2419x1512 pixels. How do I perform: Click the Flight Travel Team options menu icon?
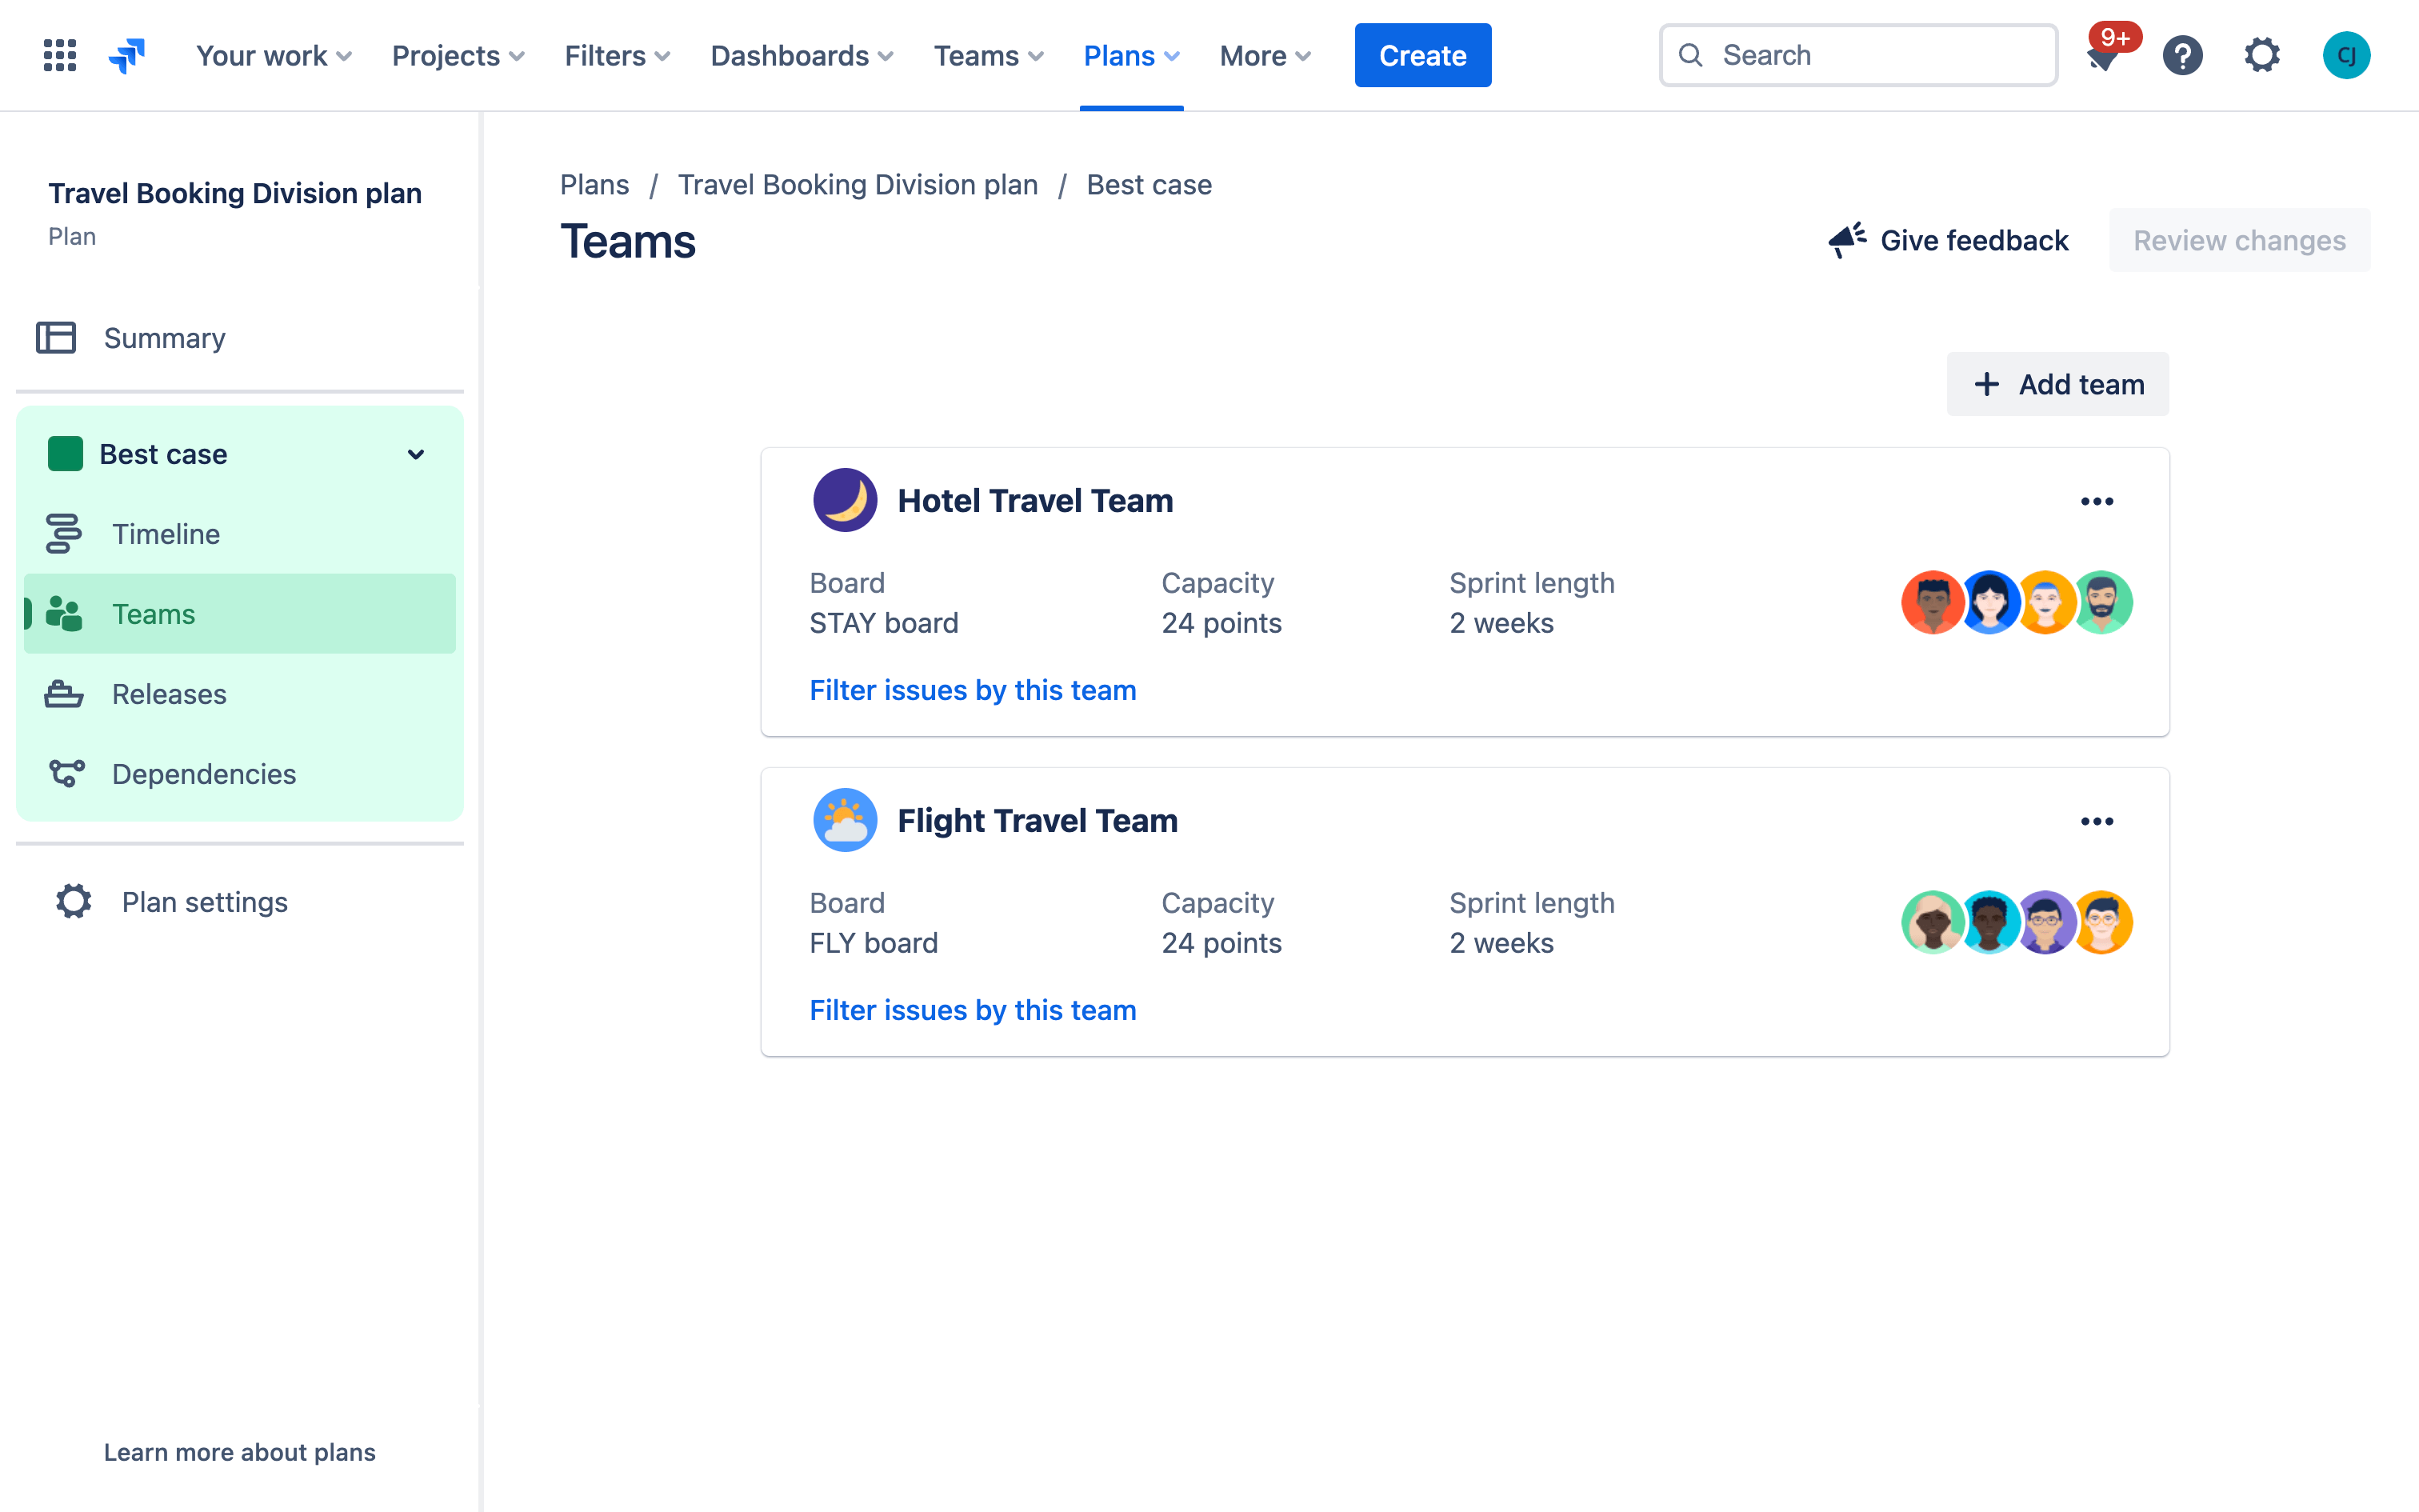(x=2097, y=822)
